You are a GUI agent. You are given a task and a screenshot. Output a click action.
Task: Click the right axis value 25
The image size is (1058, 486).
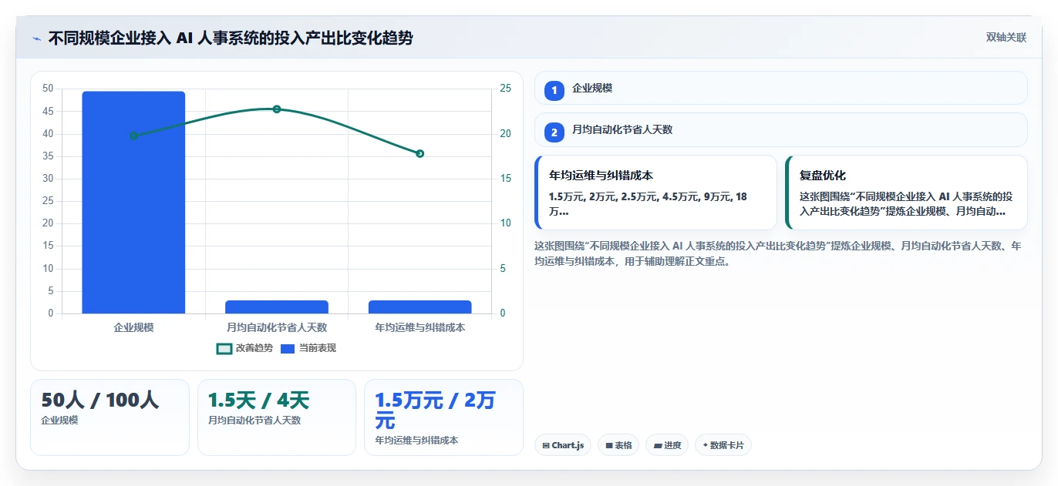coord(505,89)
